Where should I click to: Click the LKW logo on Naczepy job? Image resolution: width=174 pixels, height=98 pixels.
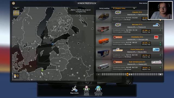[118, 25]
